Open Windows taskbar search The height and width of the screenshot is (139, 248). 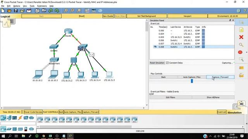point(10,136)
